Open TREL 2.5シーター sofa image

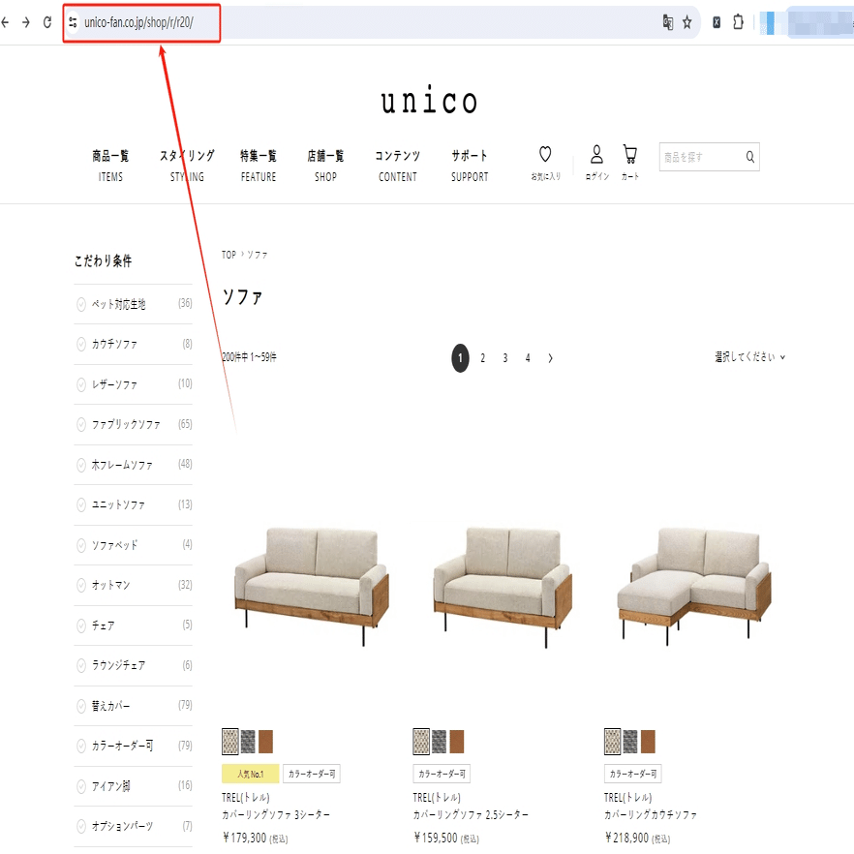[503, 587]
